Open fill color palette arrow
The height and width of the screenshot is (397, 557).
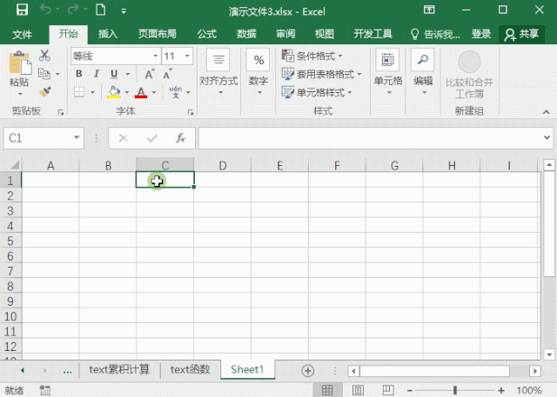[x=127, y=92]
